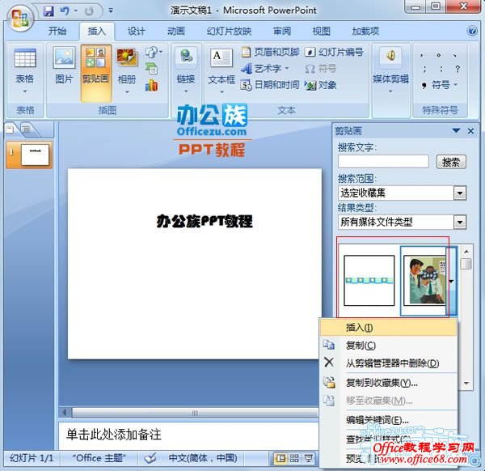Screen dimensions: 485x471
Task: Switch to slide sorter view in status bar
Action: coord(294,458)
